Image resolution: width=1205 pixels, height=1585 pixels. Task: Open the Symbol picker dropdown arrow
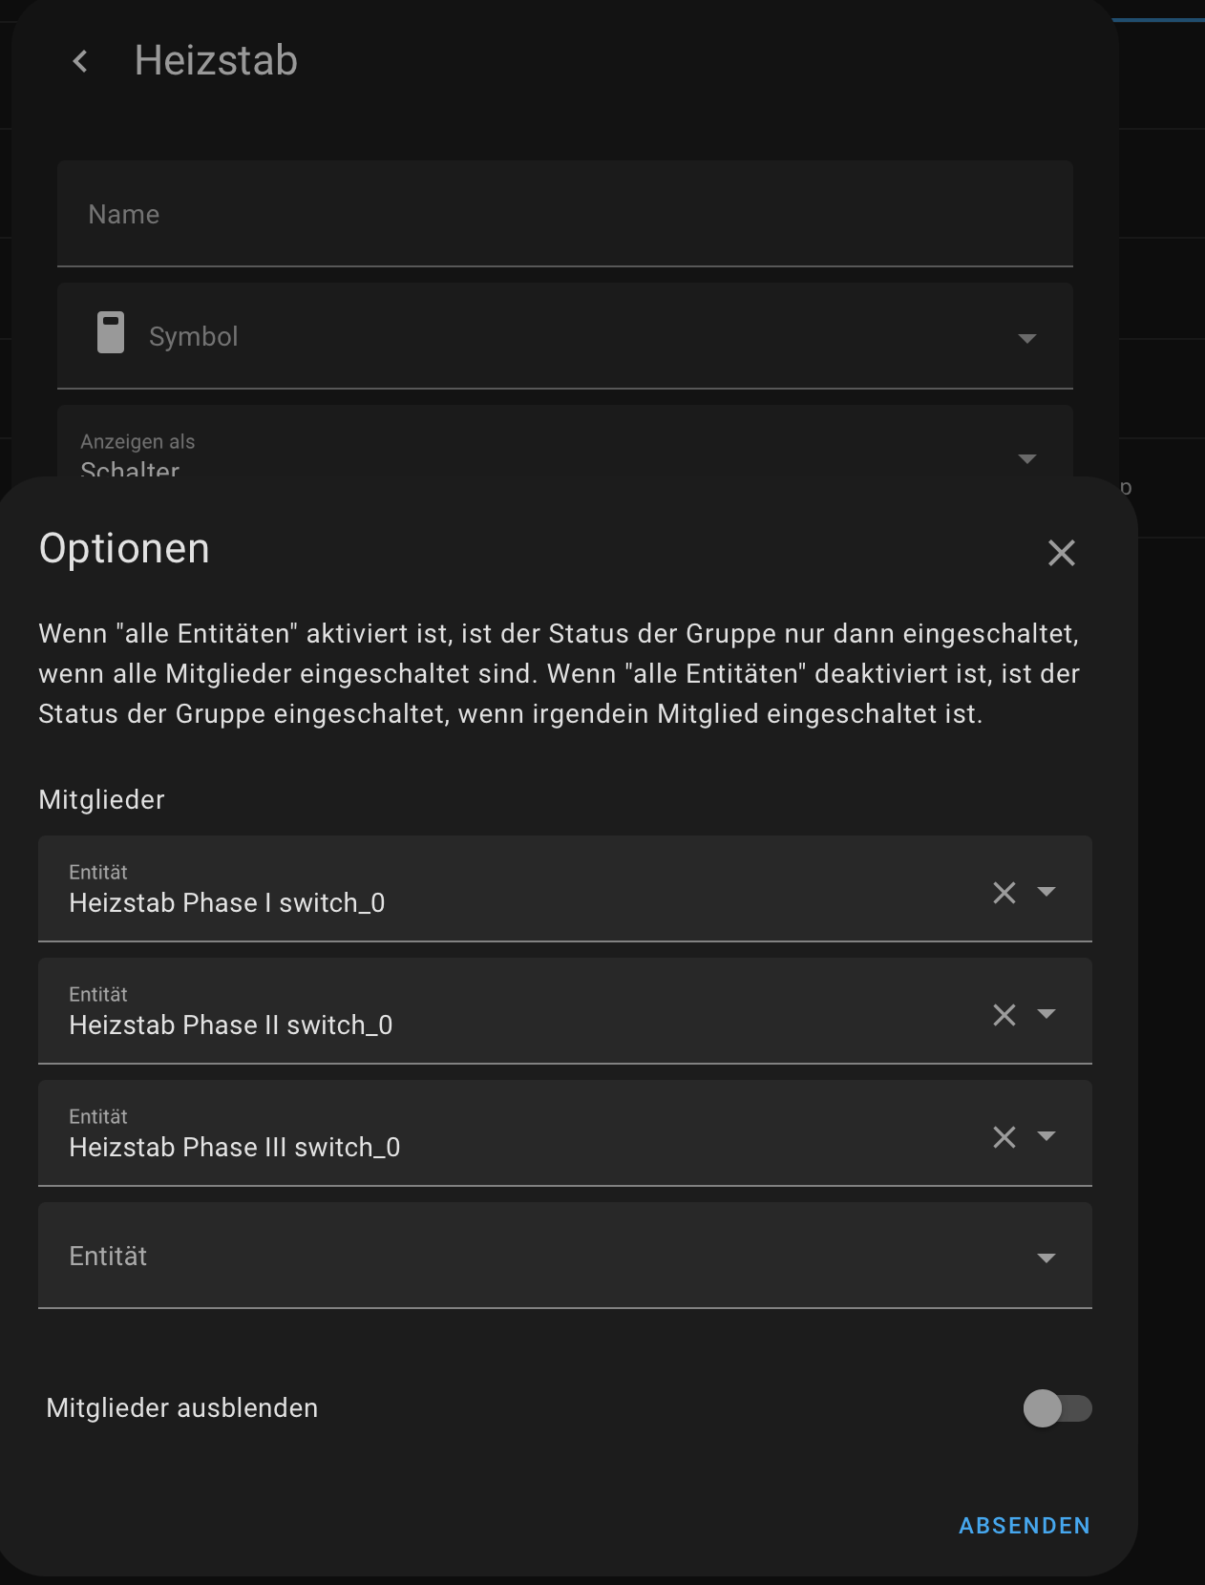pyautogui.click(x=1026, y=338)
